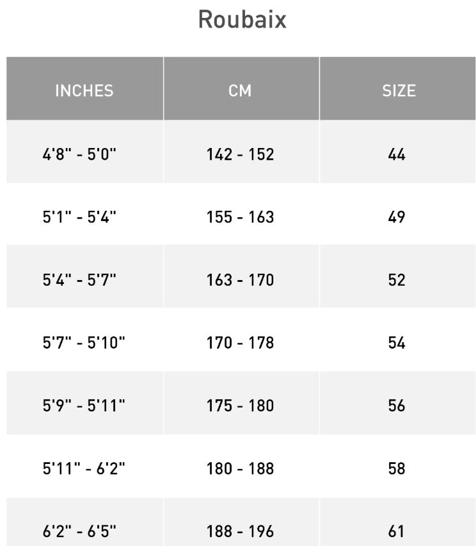Select the 5'7" - 5'10" height cell
Viewport: 476px width, 546px height.
[84, 343]
